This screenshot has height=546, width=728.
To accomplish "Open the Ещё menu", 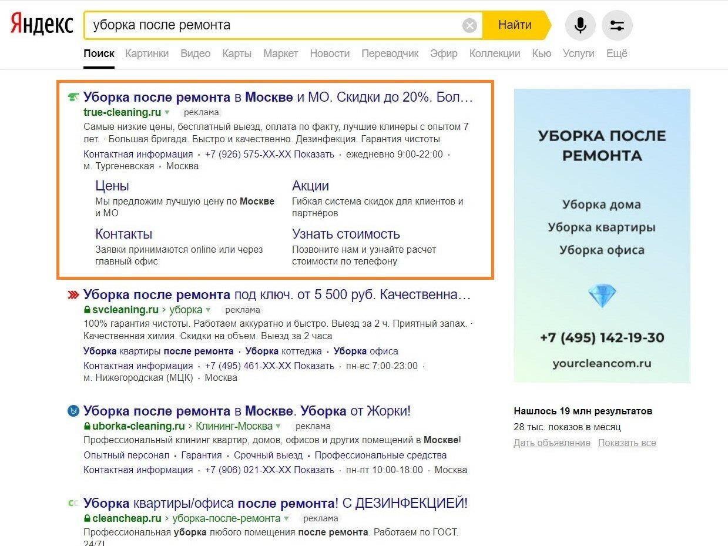I will (x=617, y=53).
